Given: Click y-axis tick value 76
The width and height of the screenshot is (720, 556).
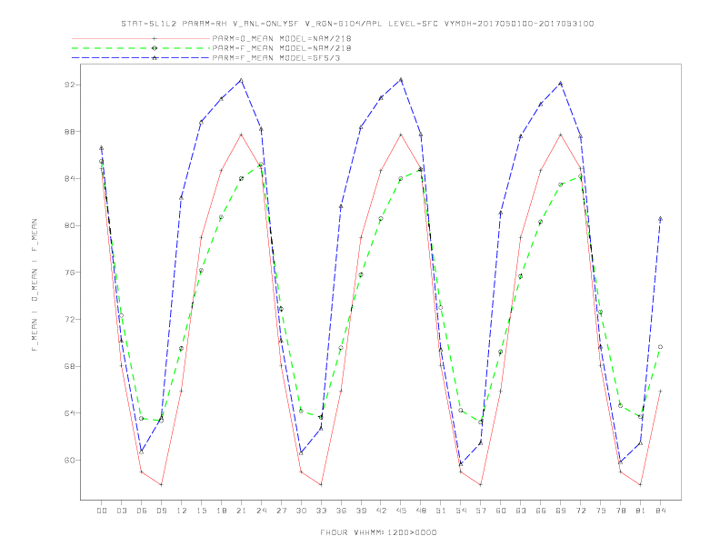Looking at the screenshot, I should coord(71,273).
